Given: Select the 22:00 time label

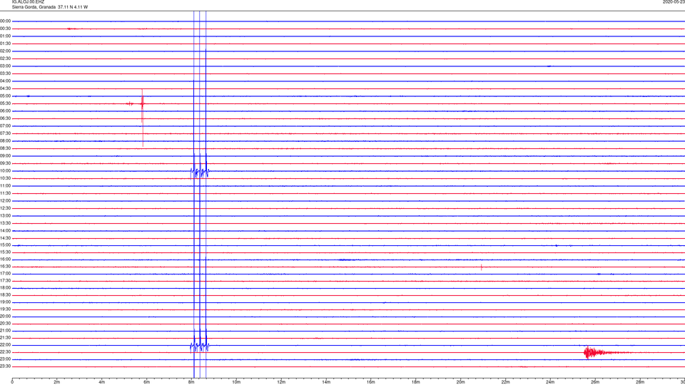Looking at the screenshot, I should point(5,345).
